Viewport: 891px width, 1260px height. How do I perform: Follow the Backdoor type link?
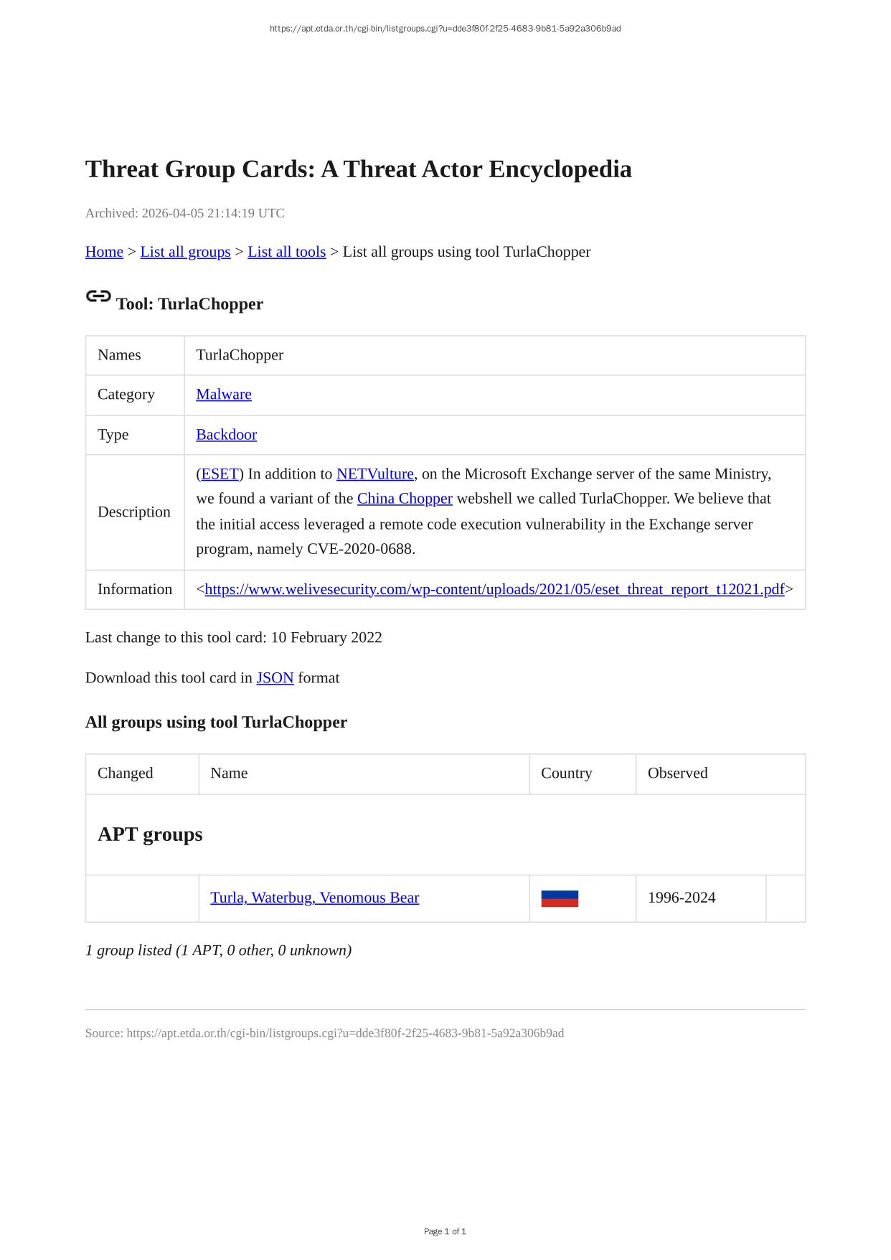point(226,435)
